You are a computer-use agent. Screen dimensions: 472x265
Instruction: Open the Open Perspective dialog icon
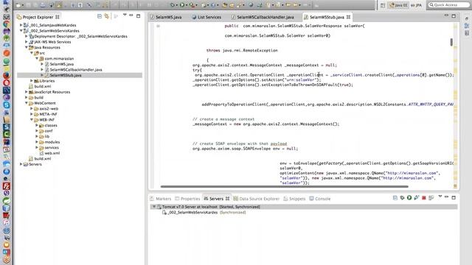pyautogui.click(x=383, y=5)
